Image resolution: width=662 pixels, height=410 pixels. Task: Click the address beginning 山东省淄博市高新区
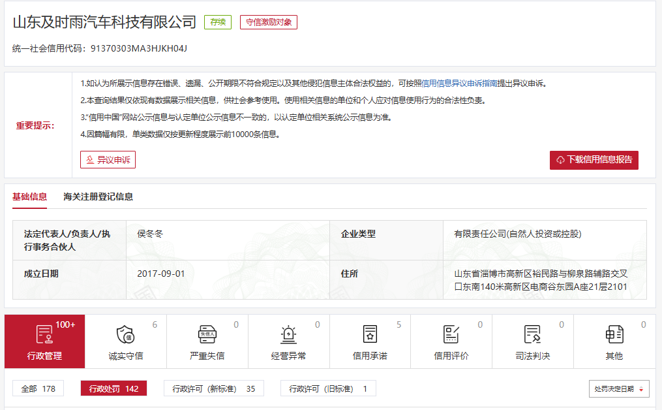tap(541, 280)
